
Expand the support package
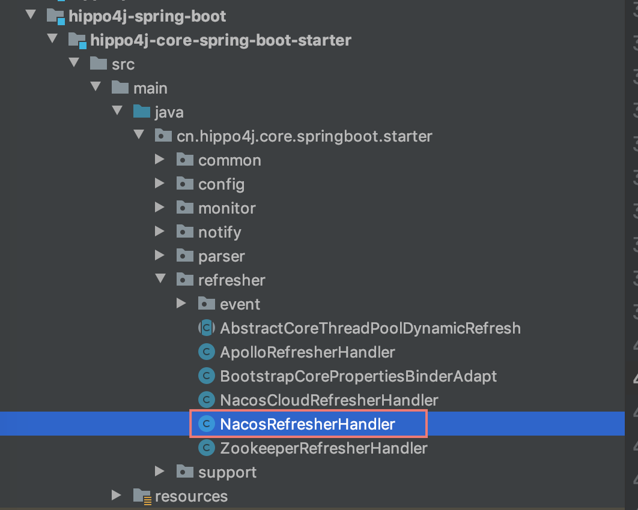coord(159,472)
